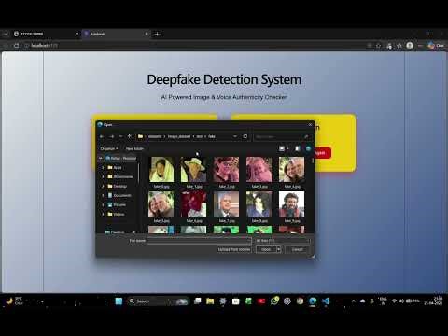Image resolution: width=448 pixels, height=336 pixels.
Task: Bookmark page with star icon
Action: click(x=378, y=46)
